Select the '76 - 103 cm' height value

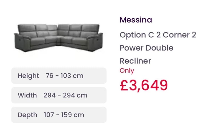65,76
